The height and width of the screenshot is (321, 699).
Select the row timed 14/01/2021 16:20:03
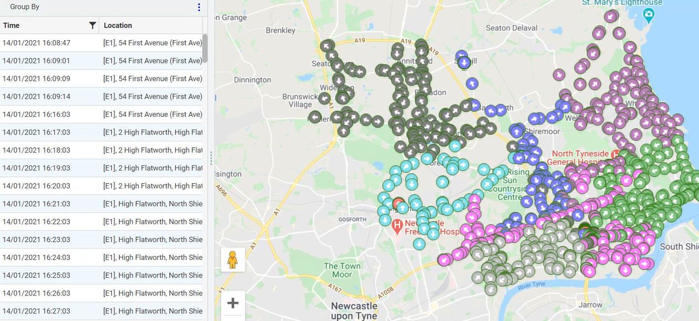tap(101, 186)
